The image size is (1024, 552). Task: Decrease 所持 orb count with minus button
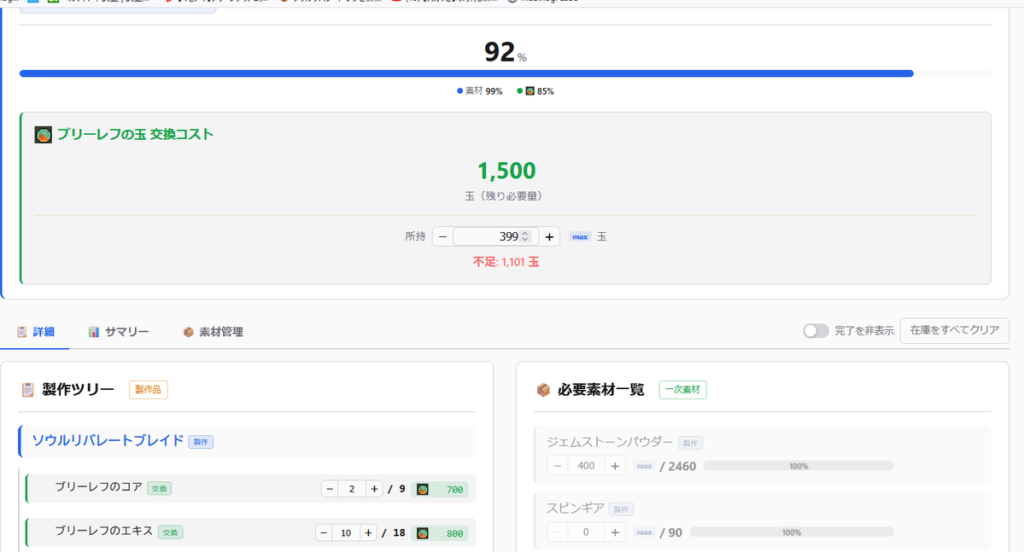pos(442,236)
